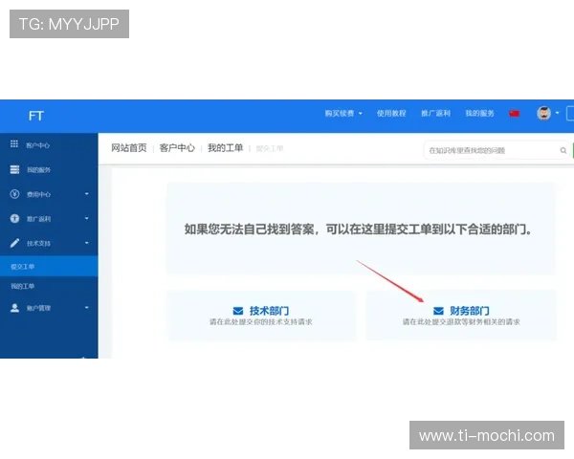The width and height of the screenshot is (574, 459).
Task: Click the 账户管理 label in the sidebar
Action: [x=38, y=308]
